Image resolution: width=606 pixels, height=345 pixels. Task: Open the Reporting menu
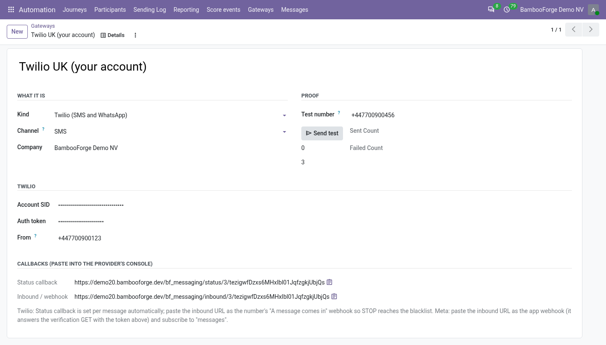click(x=186, y=10)
